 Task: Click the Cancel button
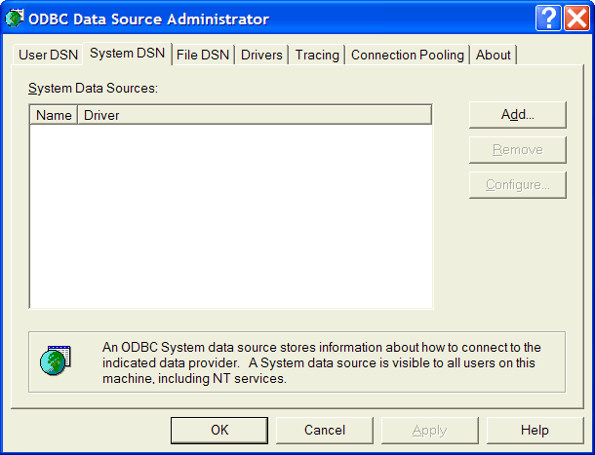(325, 431)
